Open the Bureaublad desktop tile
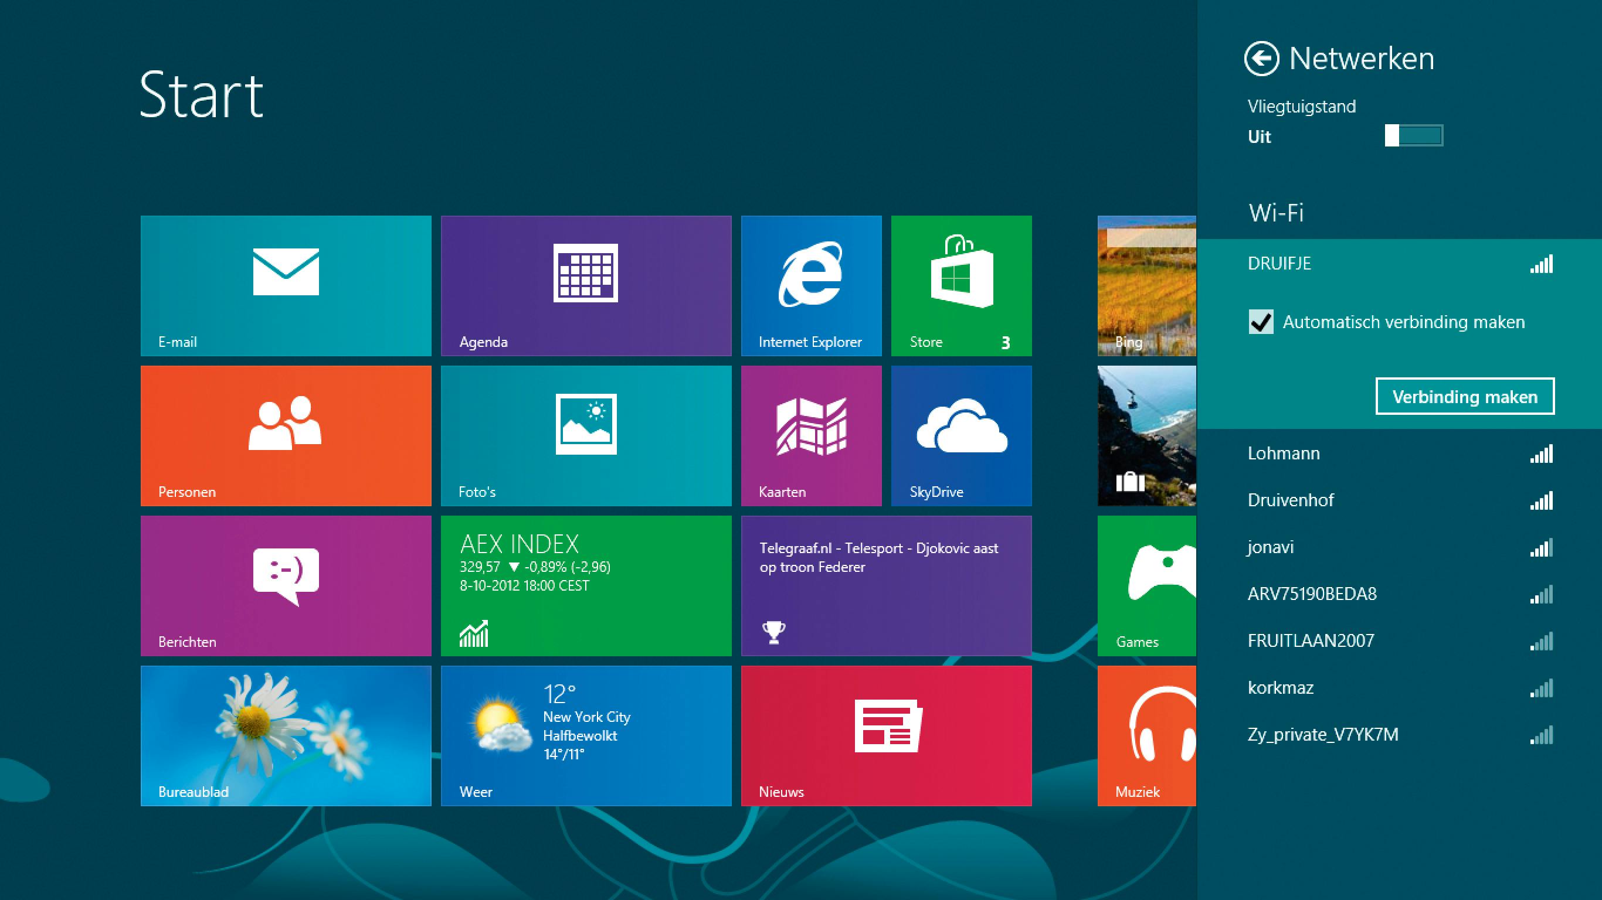1602x900 pixels. pyautogui.click(x=286, y=735)
